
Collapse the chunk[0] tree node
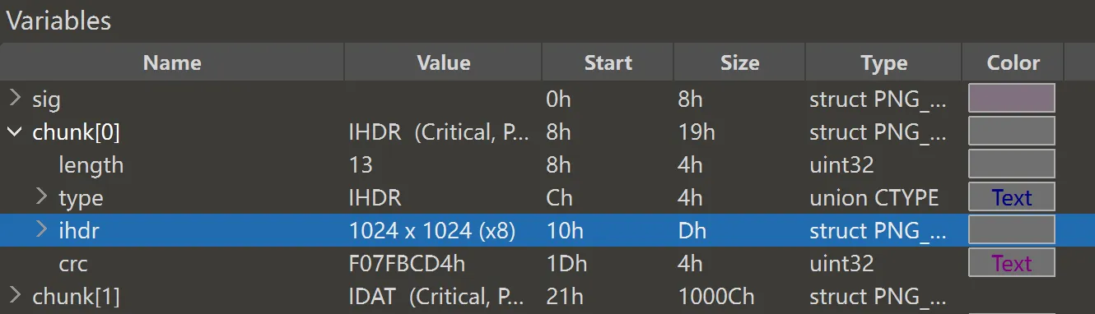pyautogui.click(x=15, y=132)
